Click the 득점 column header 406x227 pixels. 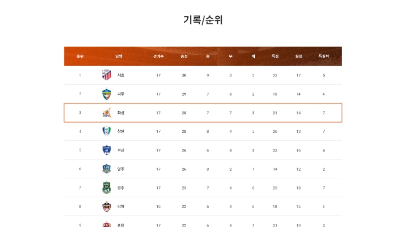click(x=275, y=56)
